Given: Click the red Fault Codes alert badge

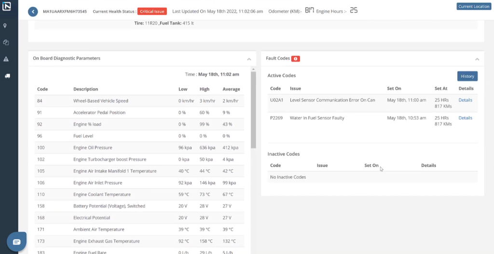Looking at the screenshot, I should point(296,58).
